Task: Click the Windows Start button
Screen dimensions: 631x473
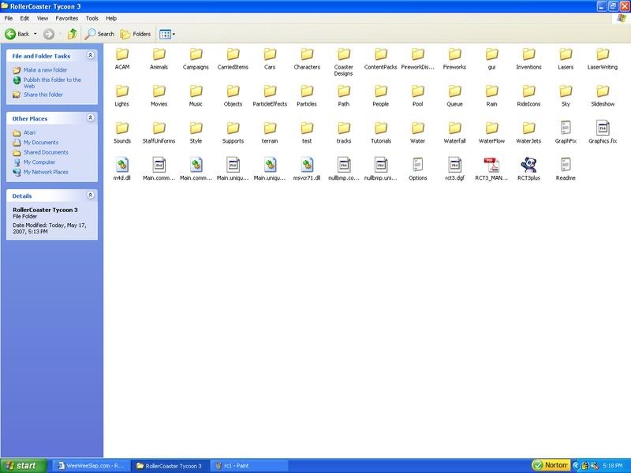Action: 24,466
